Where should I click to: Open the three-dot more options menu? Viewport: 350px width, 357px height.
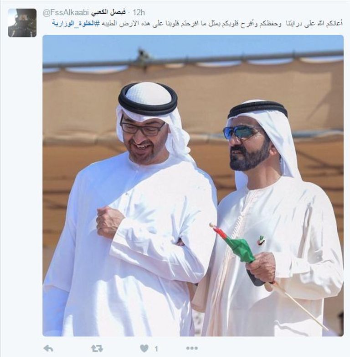[x=192, y=348]
